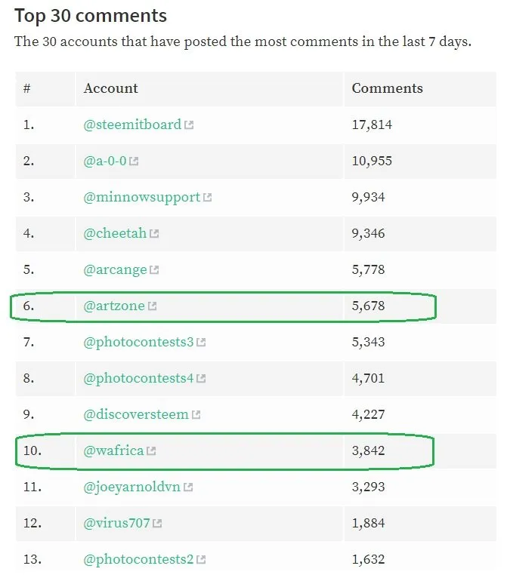507x575 pixels.
Task: Open the @photocontests4 account link
Action: 138,379
